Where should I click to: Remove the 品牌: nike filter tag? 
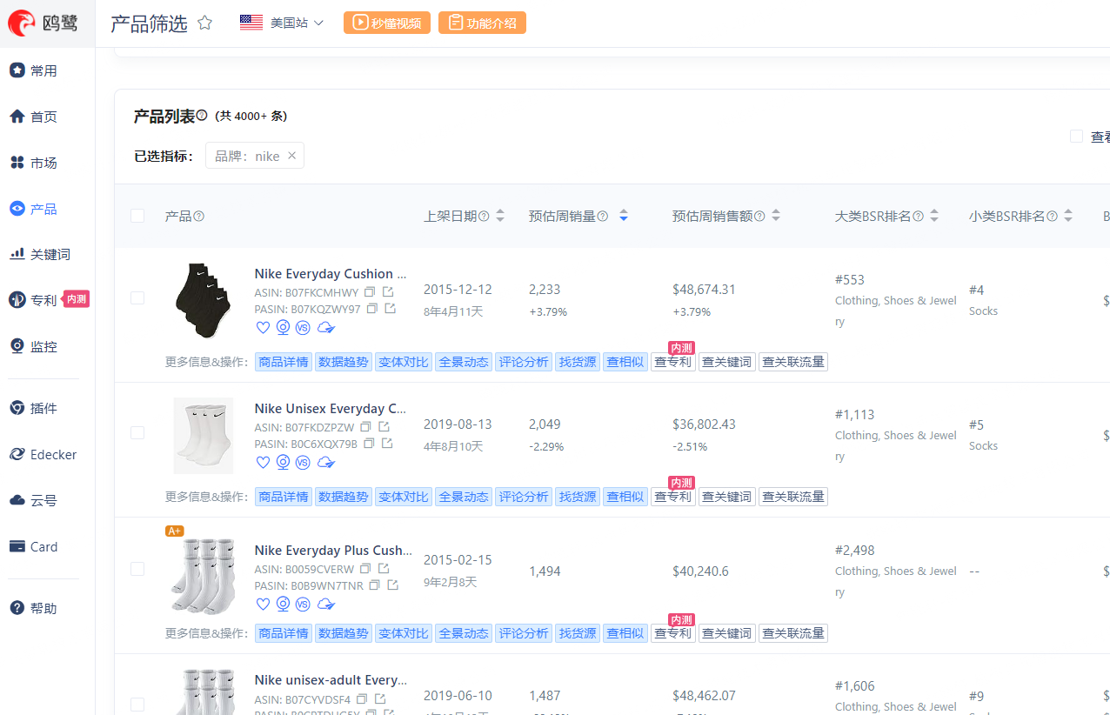292,156
